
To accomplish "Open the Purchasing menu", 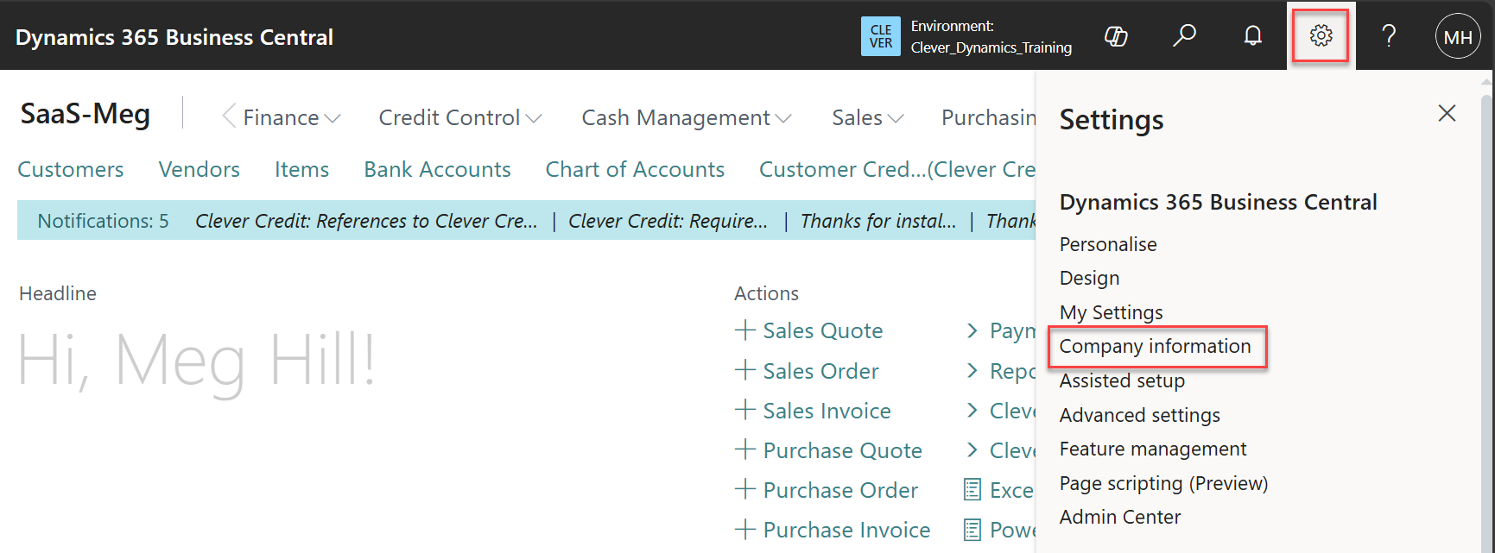I will click(x=989, y=117).
